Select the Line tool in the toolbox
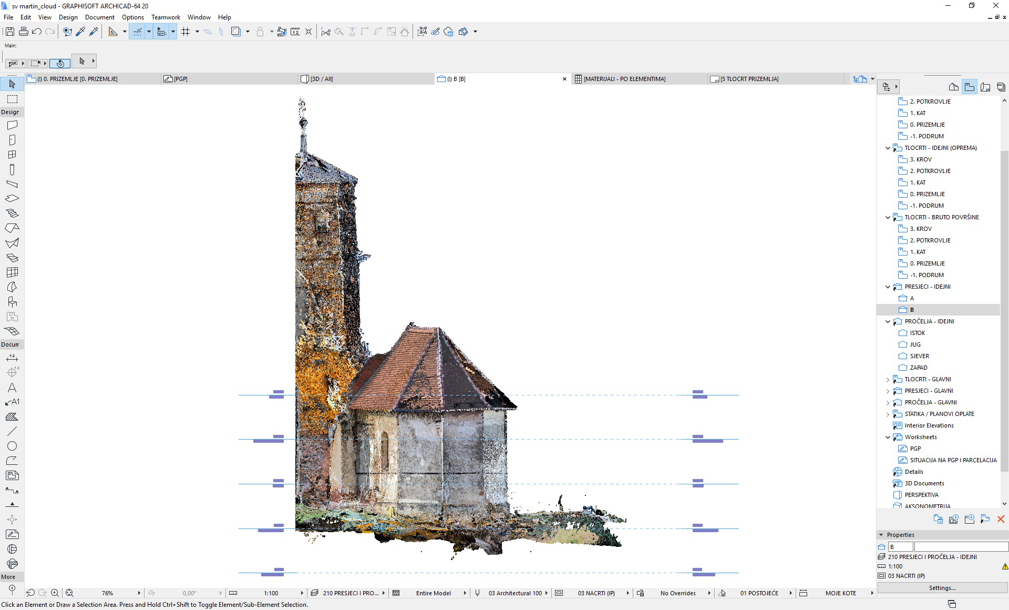Screen dimensions: 1009x610 (x=12, y=431)
